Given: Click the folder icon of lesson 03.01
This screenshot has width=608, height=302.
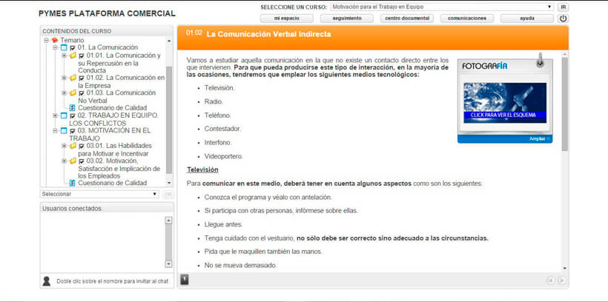Looking at the screenshot, I should click(73, 146).
